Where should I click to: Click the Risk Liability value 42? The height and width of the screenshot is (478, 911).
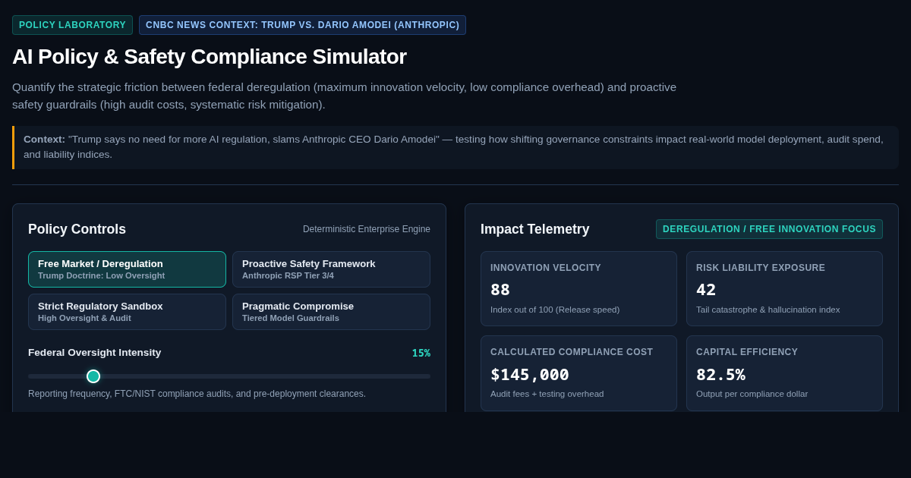706,290
